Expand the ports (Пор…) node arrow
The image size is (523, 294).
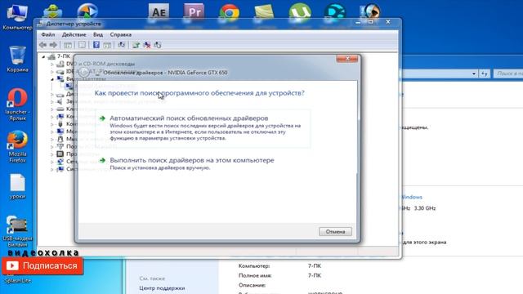(52, 147)
